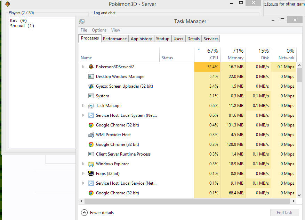This screenshot has width=305, height=220.
Task: Maximize the Task Manager window
Action: tap(282, 20)
